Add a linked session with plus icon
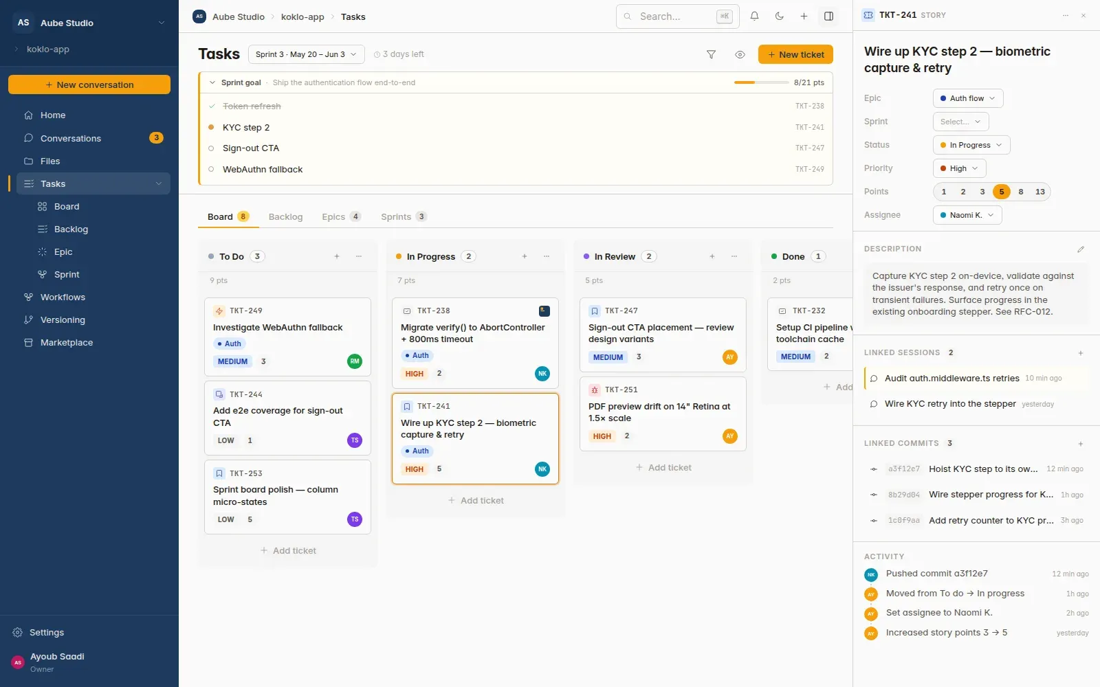Screen dimensions: 1100x687 [1081, 353]
